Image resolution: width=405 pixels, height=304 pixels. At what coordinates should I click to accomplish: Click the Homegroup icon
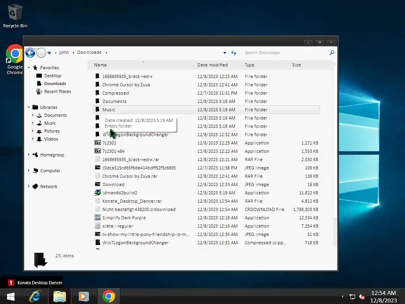[35, 155]
